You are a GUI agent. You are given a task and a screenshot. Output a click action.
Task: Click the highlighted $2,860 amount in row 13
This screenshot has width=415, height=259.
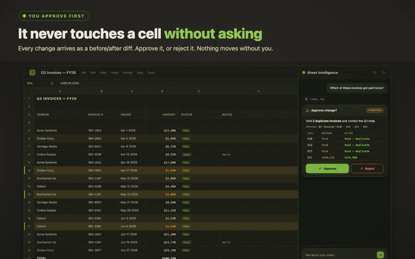coord(171,194)
